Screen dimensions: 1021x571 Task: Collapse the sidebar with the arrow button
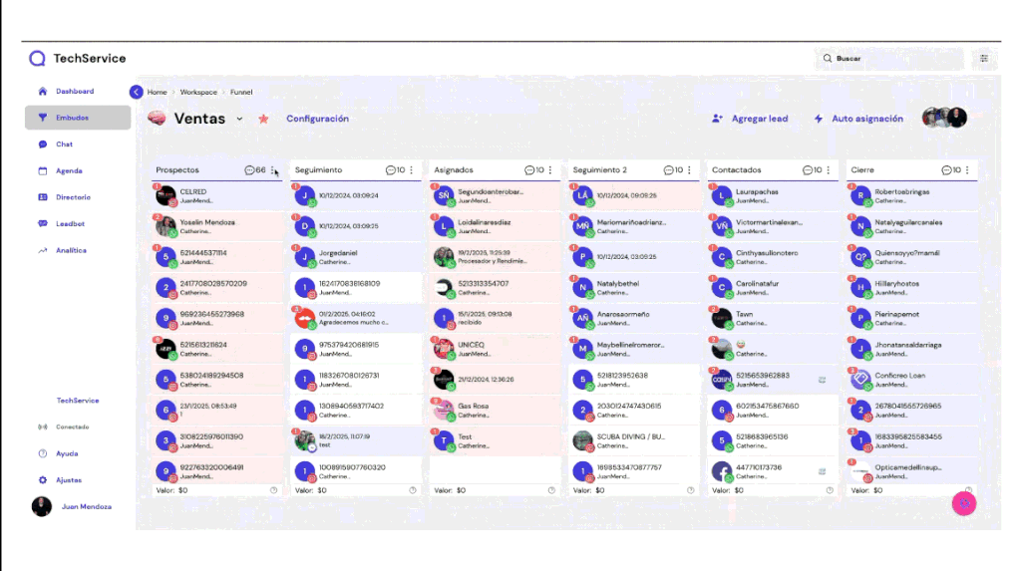pos(137,92)
